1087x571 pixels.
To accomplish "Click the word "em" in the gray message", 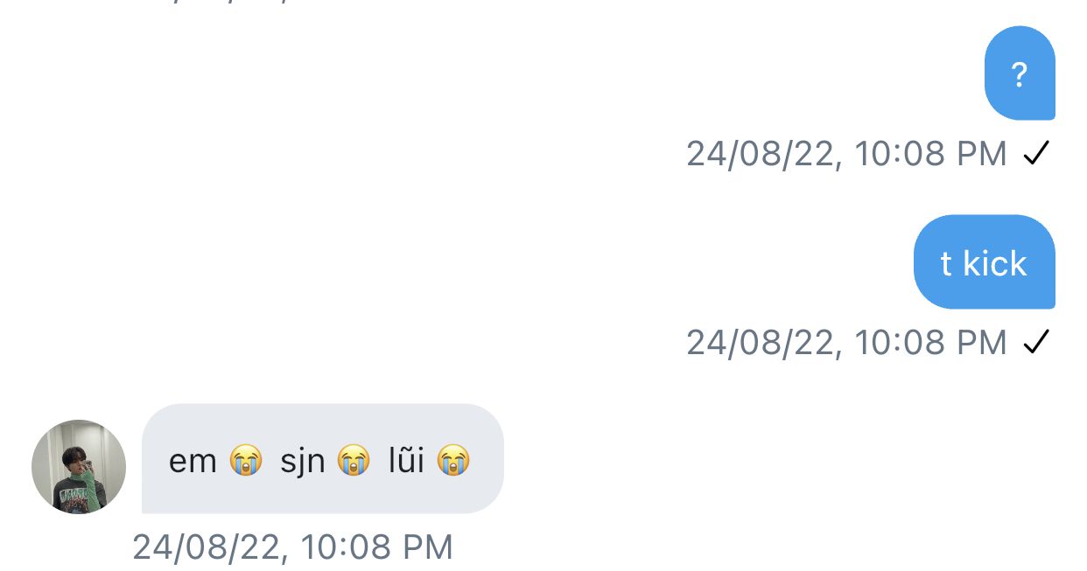I will point(193,461).
